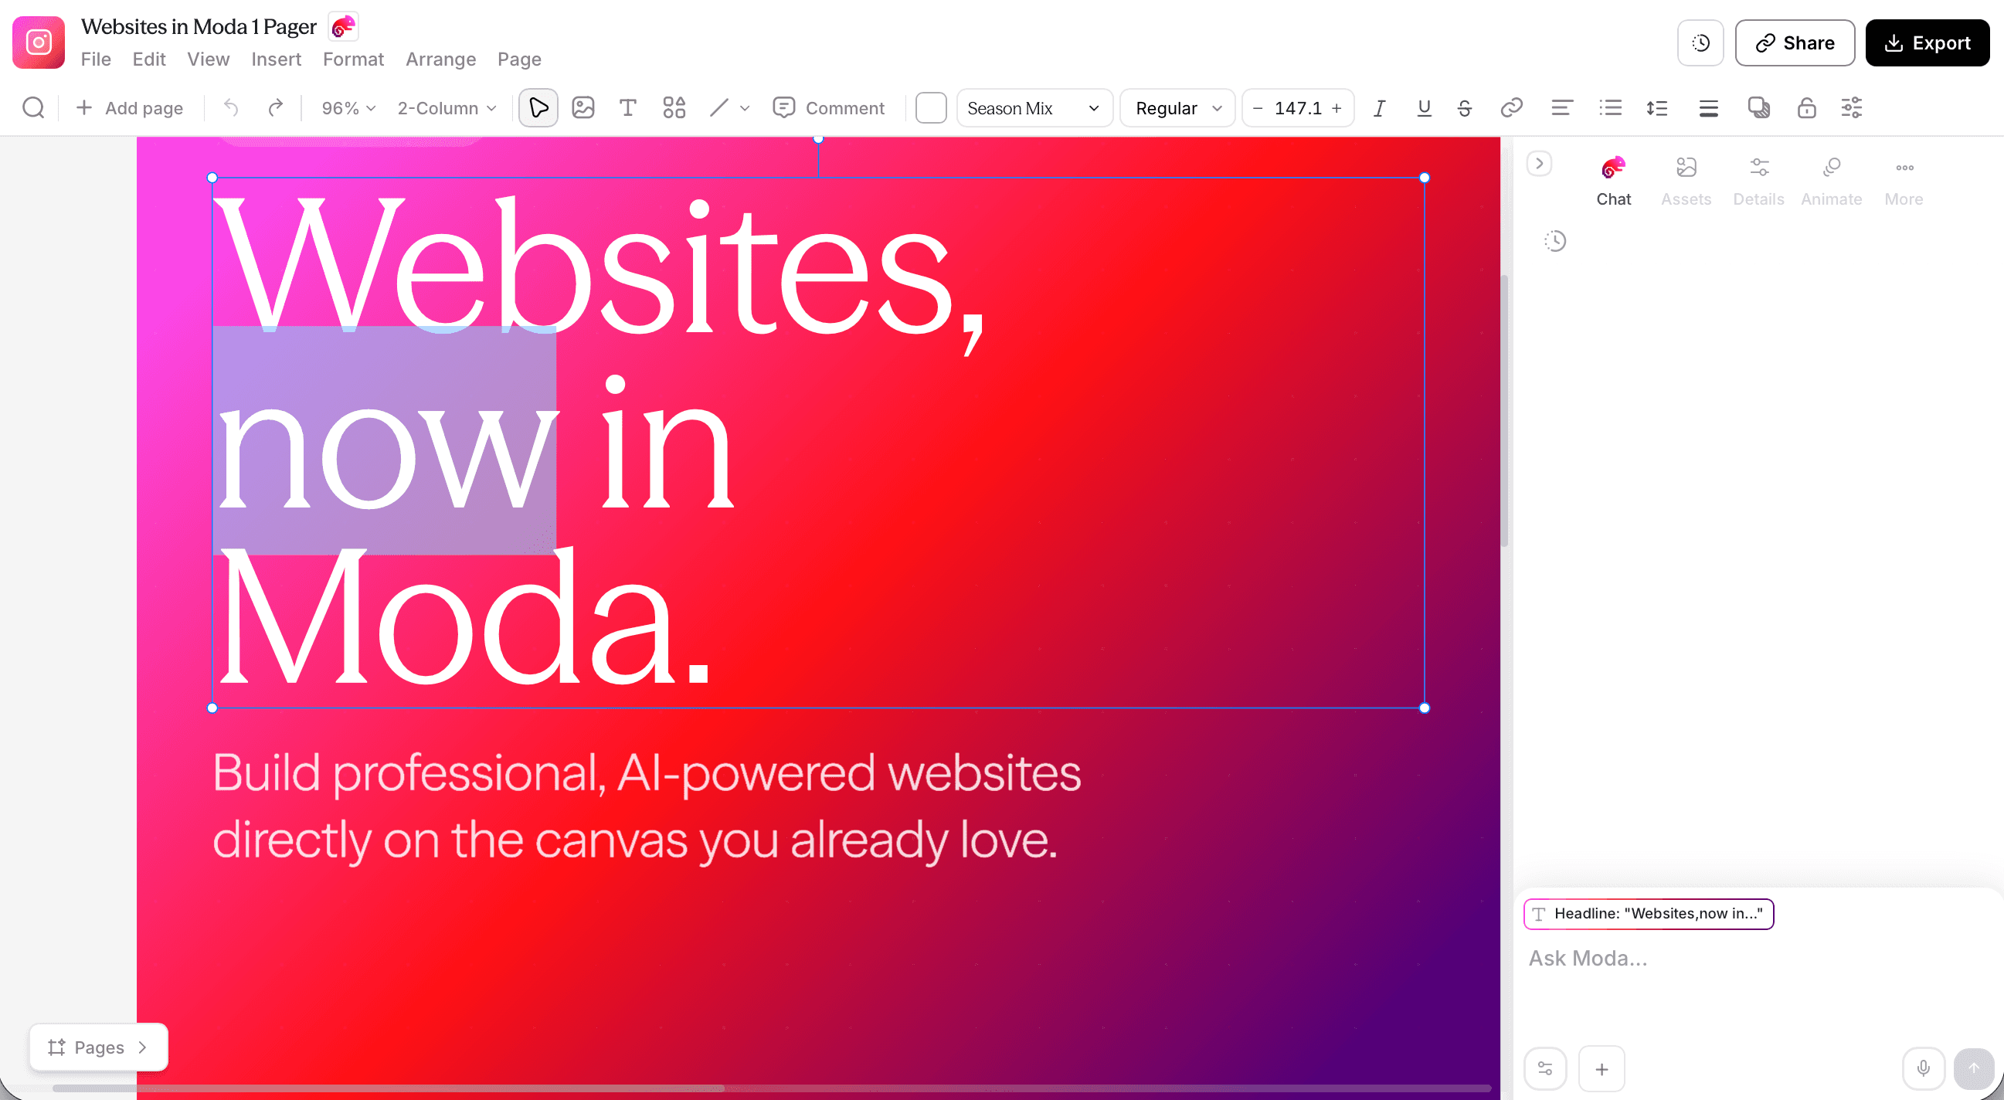This screenshot has width=2004, height=1100.
Task: Open the Edit menu
Action: coord(148,59)
